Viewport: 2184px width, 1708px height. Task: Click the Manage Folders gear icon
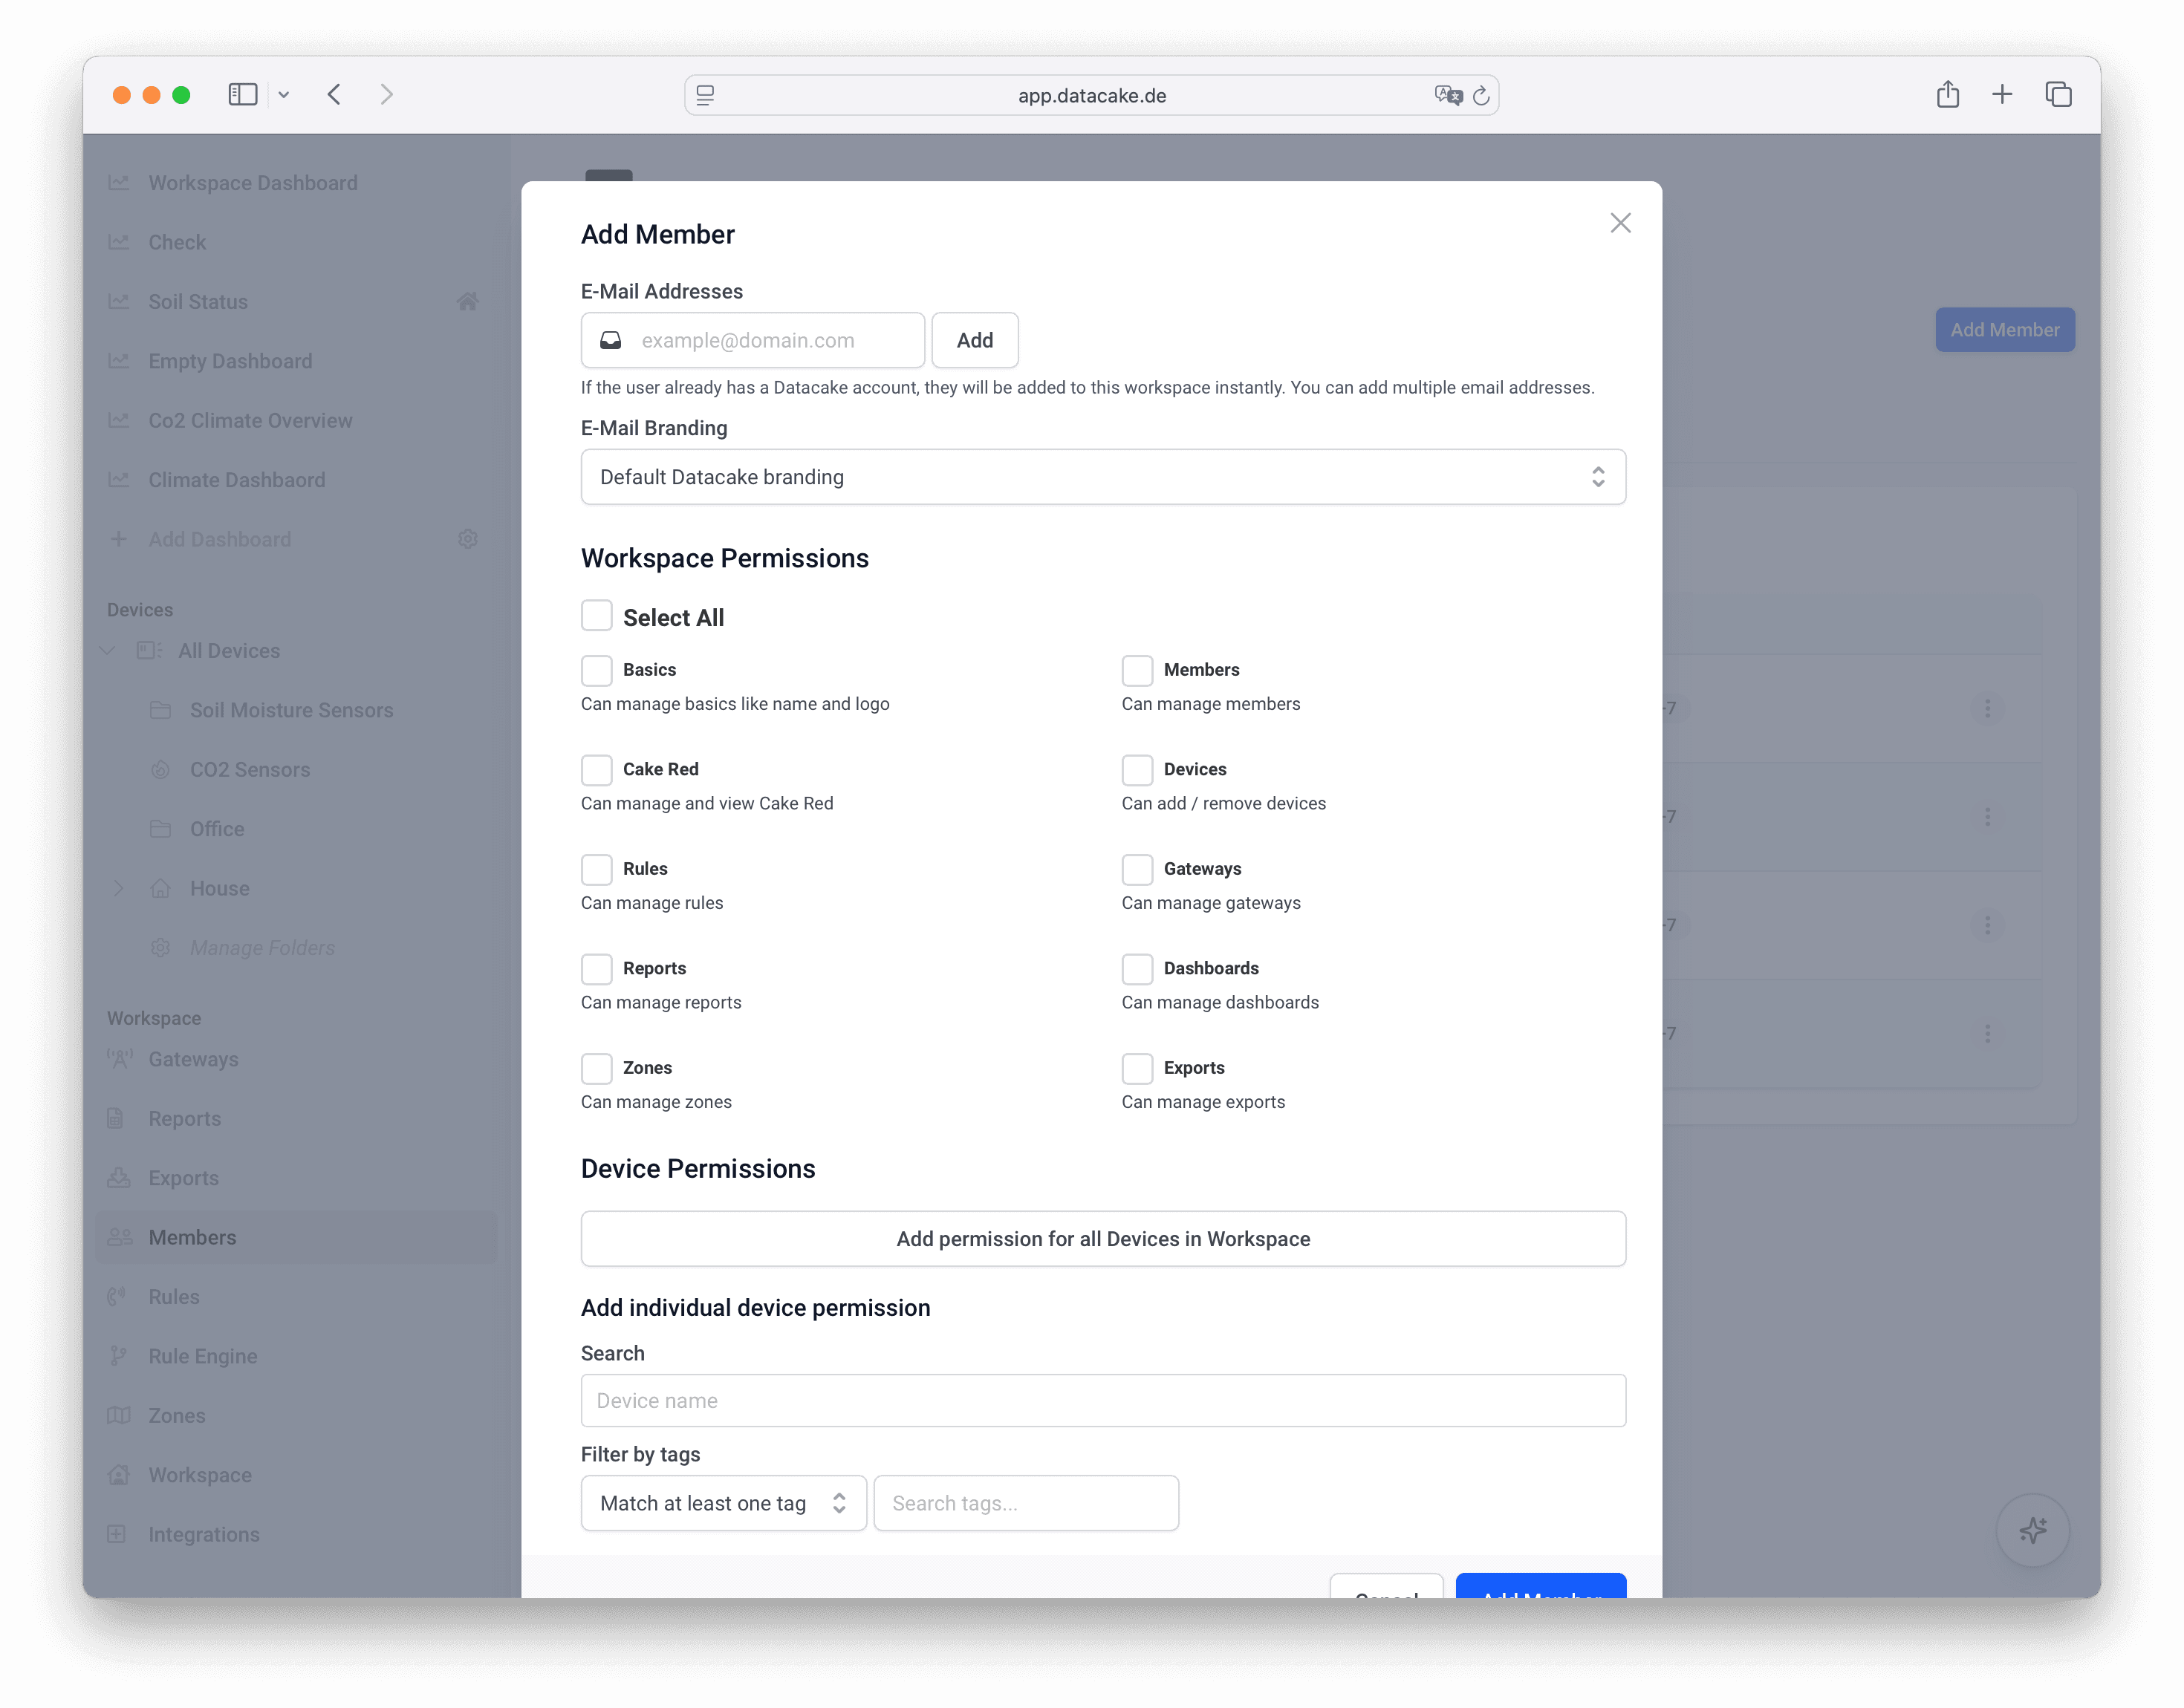(x=160, y=947)
